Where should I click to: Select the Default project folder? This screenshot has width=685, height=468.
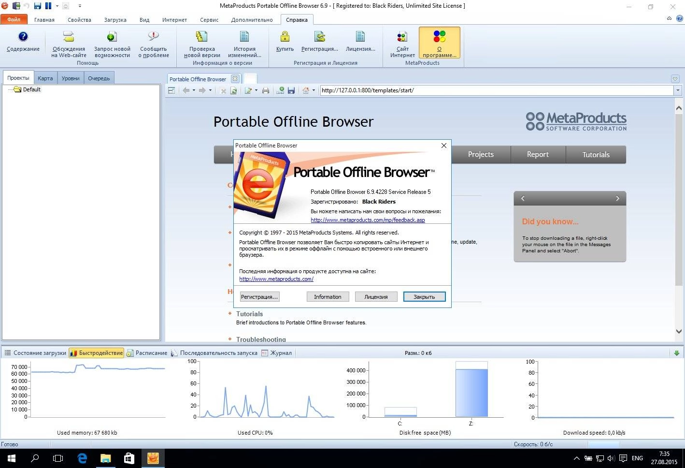pos(28,89)
